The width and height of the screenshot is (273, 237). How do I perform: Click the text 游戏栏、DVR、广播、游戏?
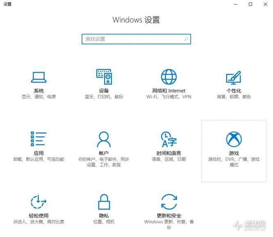click(234, 159)
